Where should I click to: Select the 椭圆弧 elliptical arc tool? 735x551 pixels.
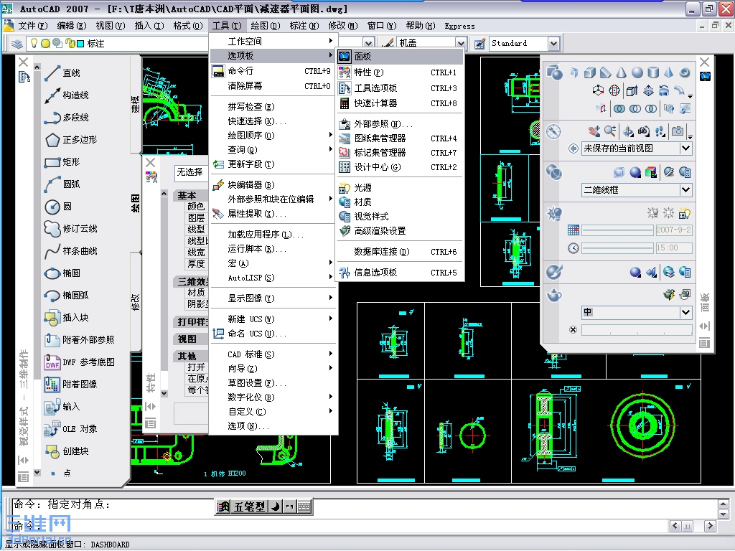point(67,295)
